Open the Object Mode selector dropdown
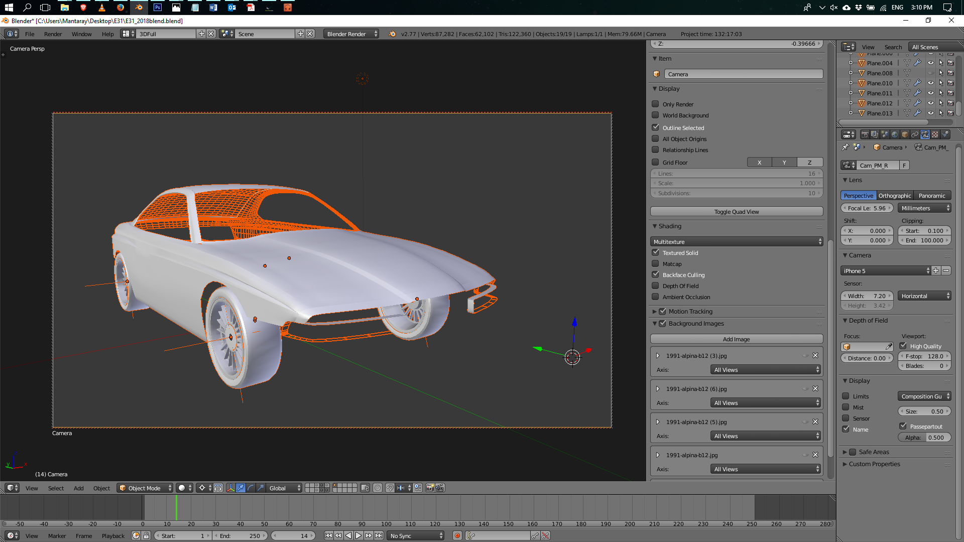This screenshot has height=542, width=964. tap(145, 488)
